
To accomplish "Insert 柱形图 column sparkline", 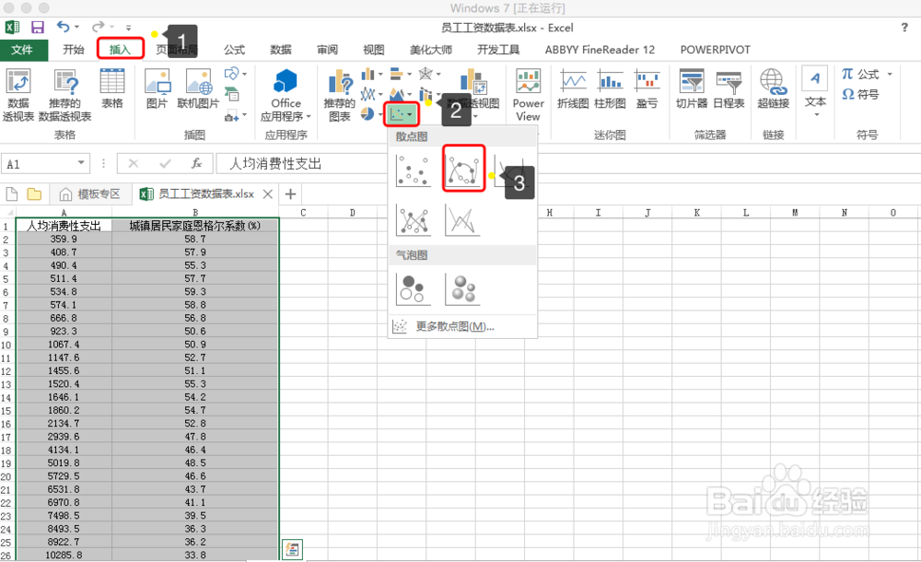I will coord(610,88).
